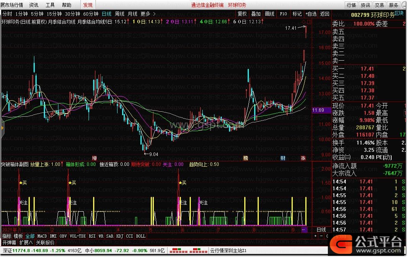Click the 增 event marker under the chart
Screen dimensions: 408x257
(x=94, y=158)
